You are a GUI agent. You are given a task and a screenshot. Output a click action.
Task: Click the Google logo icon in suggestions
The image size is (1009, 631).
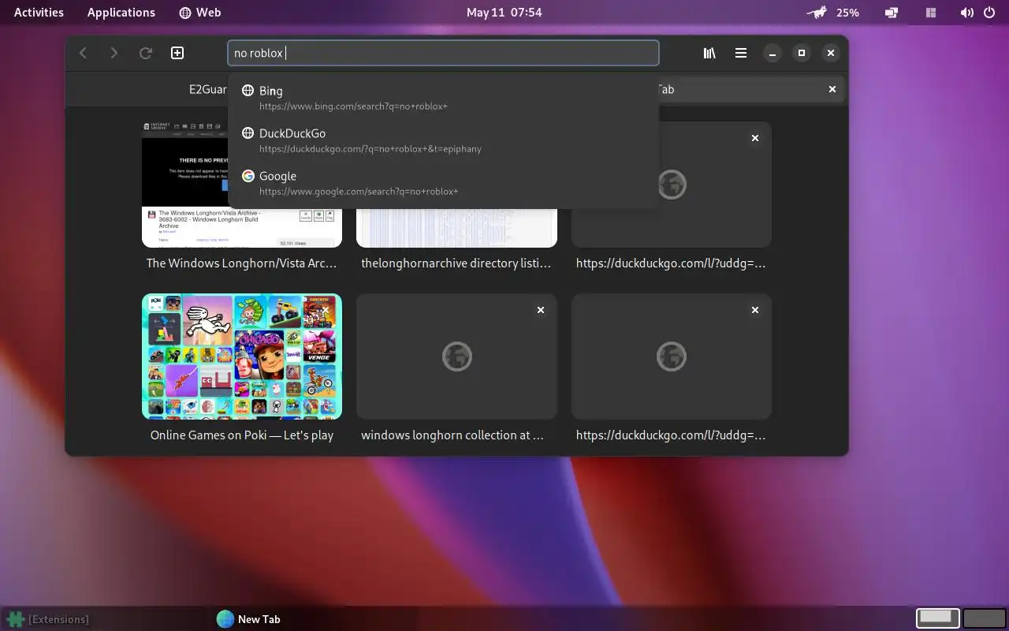tap(248, 176)
